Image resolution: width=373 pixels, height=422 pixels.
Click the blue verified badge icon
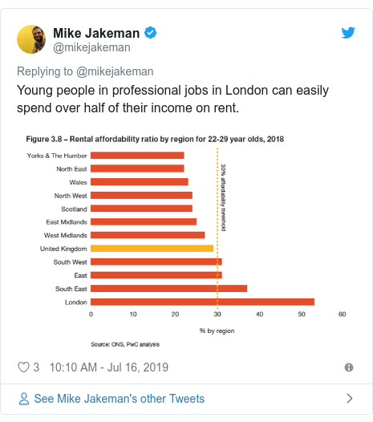[x=150, y=33]
